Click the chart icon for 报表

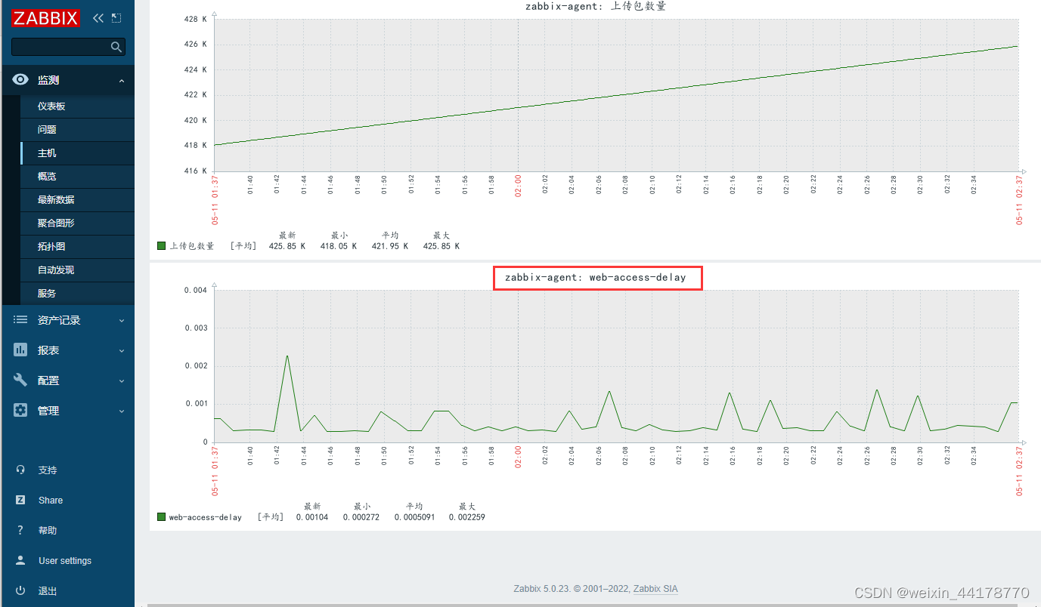20,350
